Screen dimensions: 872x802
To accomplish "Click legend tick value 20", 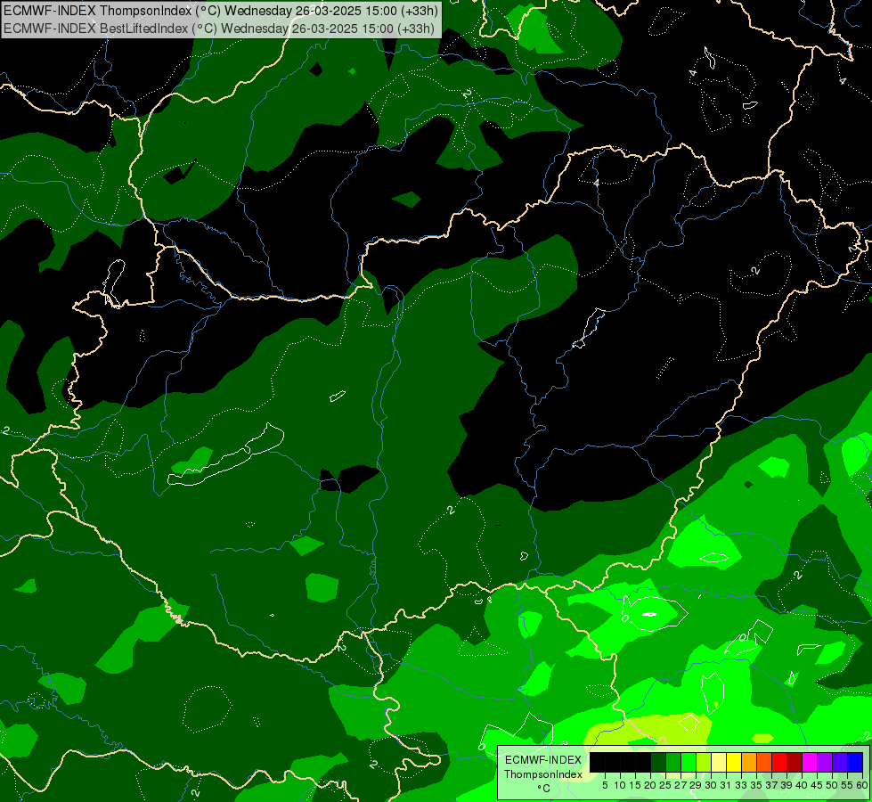I will (651, 785).
